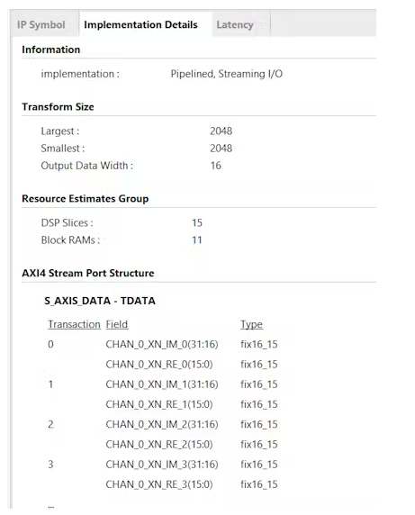Viewport: 415px width, 515px height.
Task: Click the Field column header
Action: [x=117, y=324]
